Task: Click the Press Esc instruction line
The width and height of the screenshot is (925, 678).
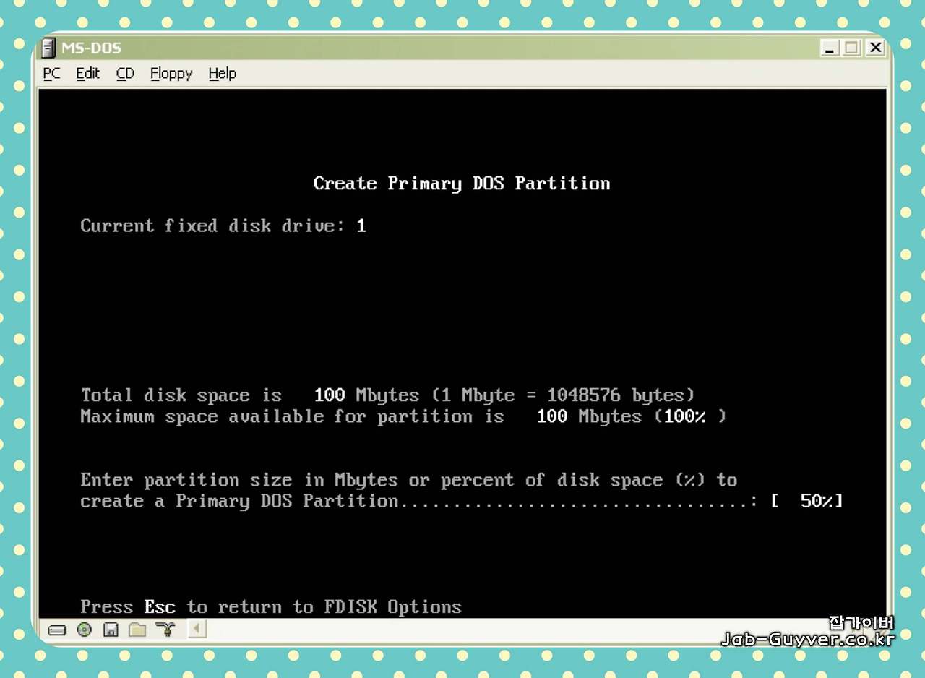Action: pyautogui.click(x=270, y=607)
